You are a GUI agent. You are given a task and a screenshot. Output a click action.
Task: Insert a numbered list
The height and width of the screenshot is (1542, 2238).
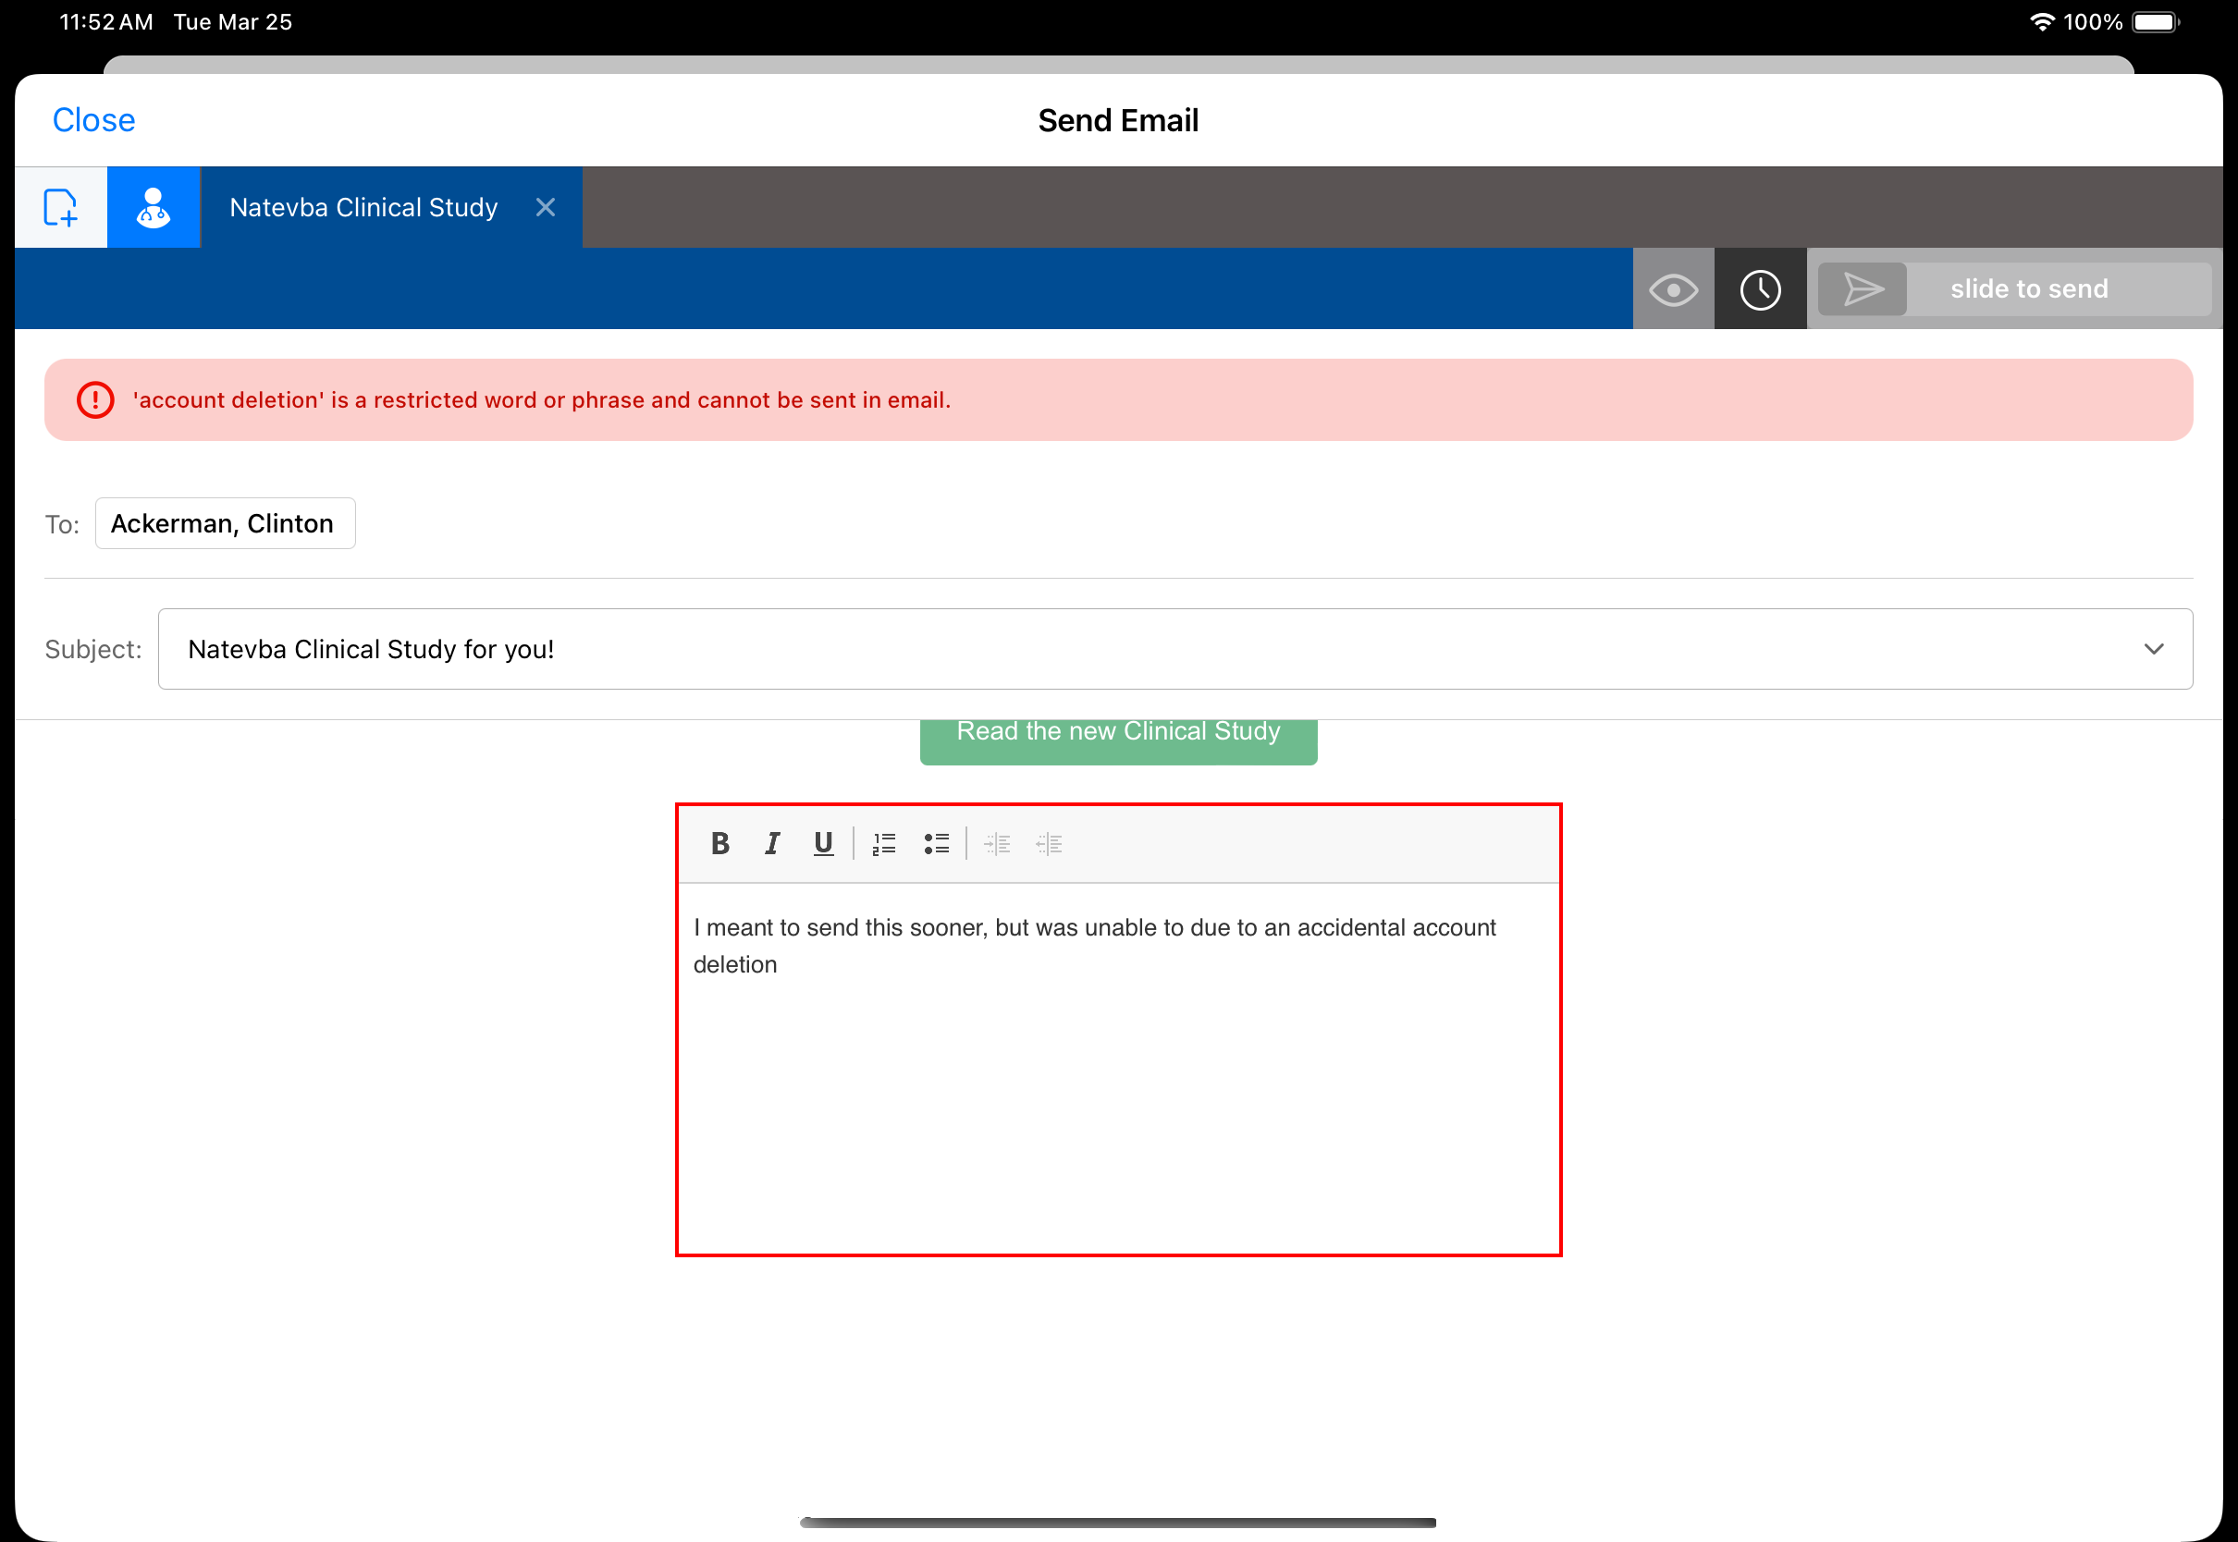pyautogui.click(x=884, y=843)
